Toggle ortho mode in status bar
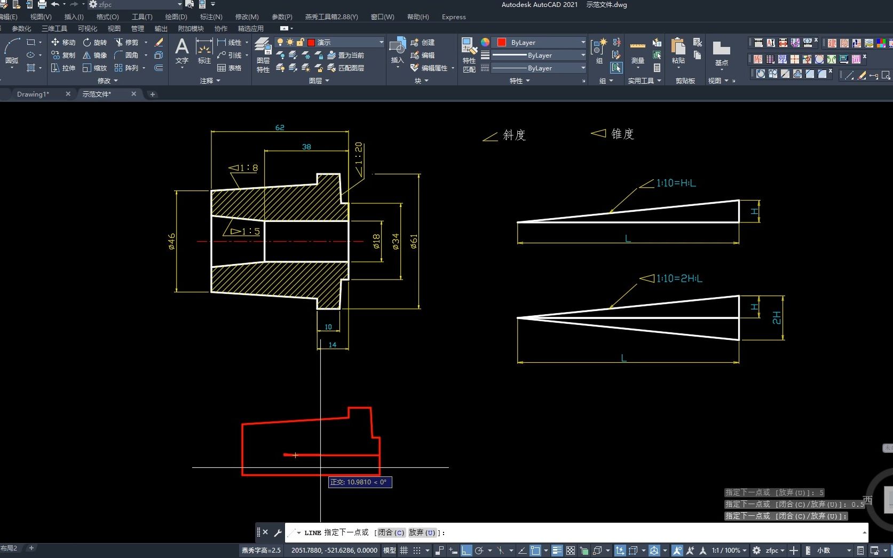 (x=466, y=550)
